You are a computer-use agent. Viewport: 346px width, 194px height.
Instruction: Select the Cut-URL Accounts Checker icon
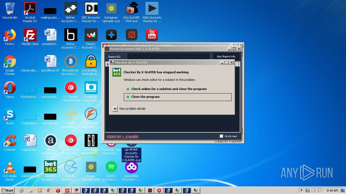pos(70,171)
